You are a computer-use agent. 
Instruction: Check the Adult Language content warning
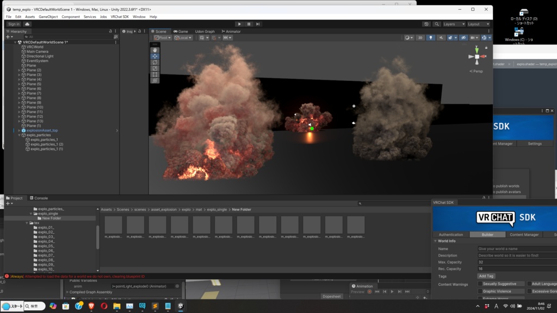point(529,284)
